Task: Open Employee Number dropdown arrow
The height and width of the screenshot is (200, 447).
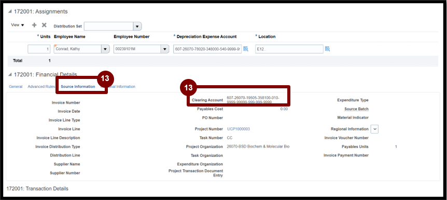Action: 165,49
